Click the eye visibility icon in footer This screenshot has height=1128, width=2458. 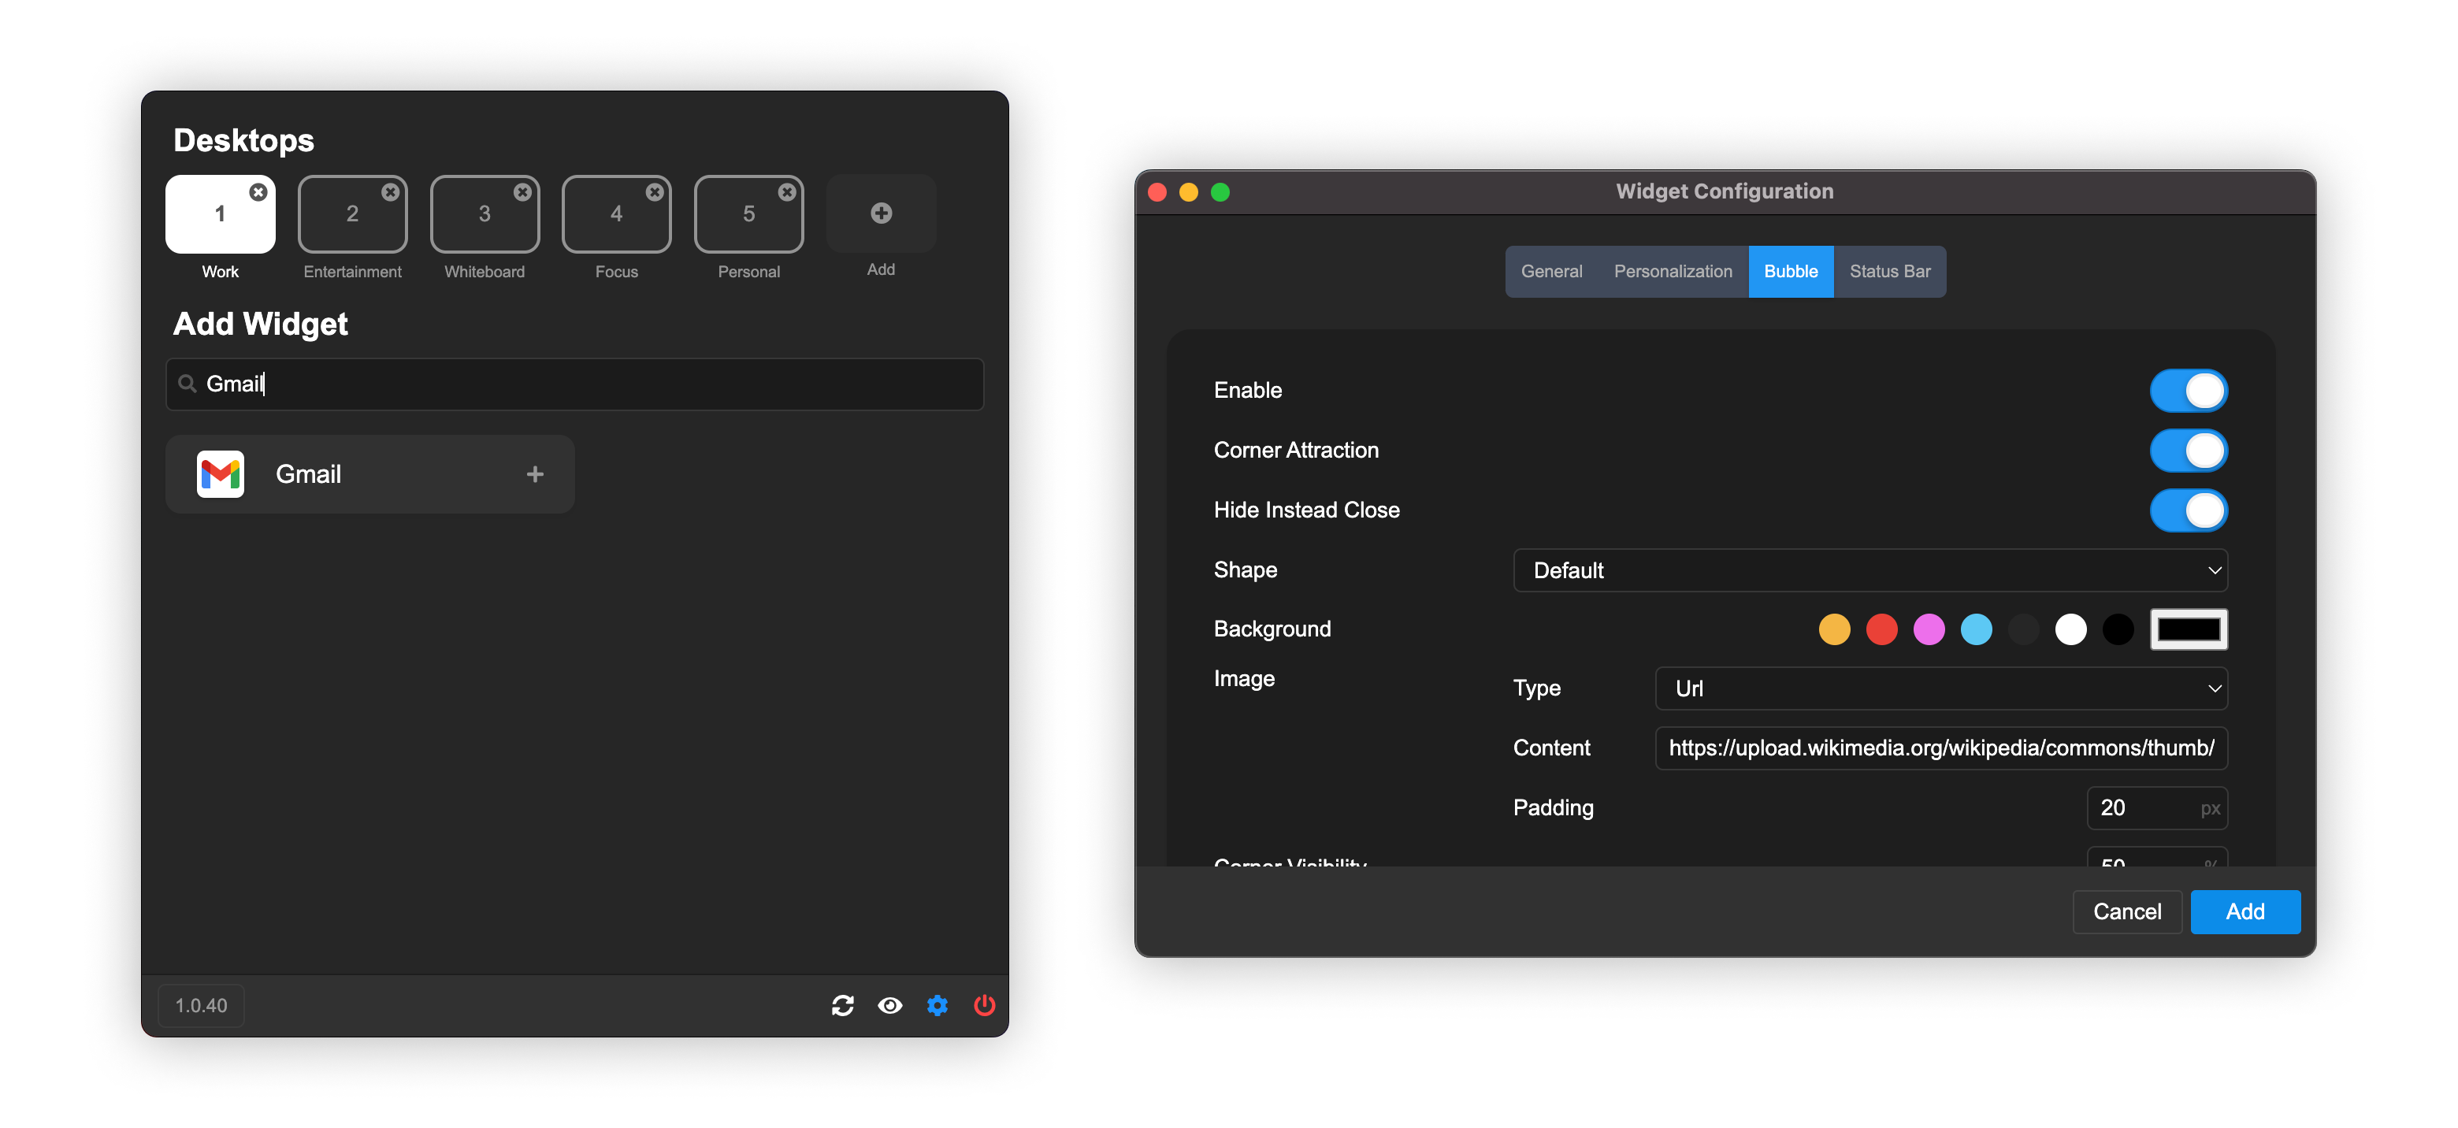pyautogui.click(x=889, y=1005)
